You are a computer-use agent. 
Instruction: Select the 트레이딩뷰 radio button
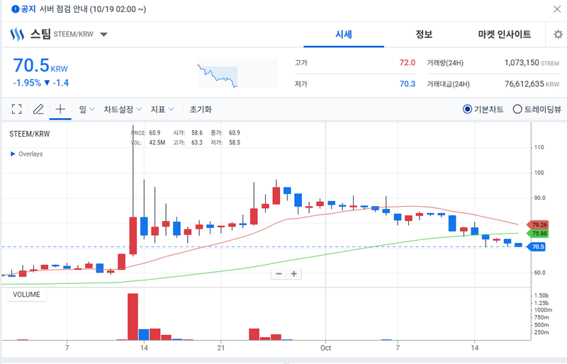(x=517, y=109)
